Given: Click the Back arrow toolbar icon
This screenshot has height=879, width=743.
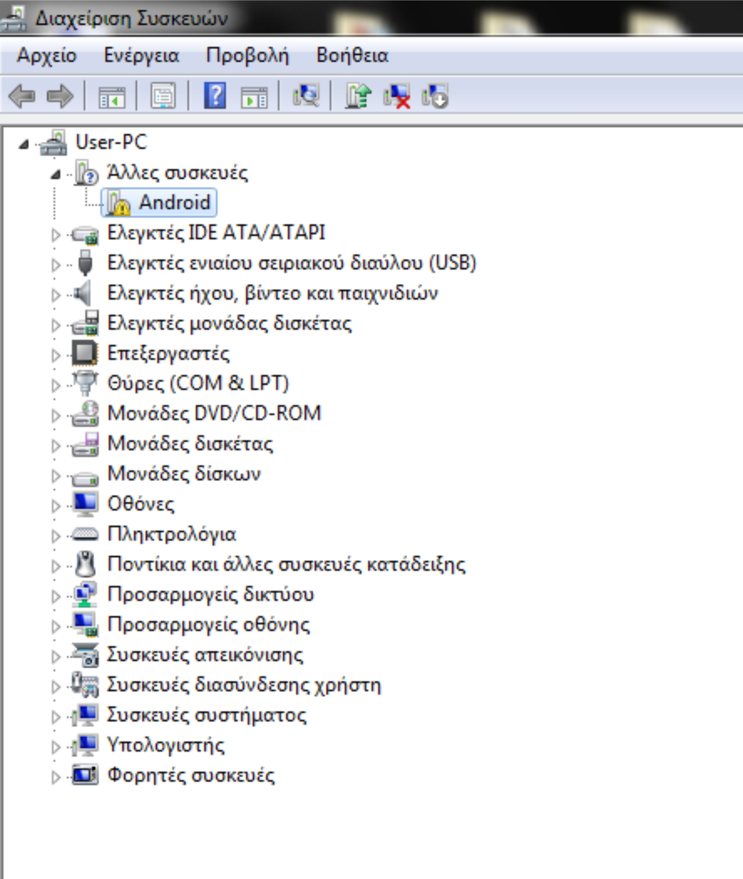Looking at the screenshot, I should click(22, 96).
